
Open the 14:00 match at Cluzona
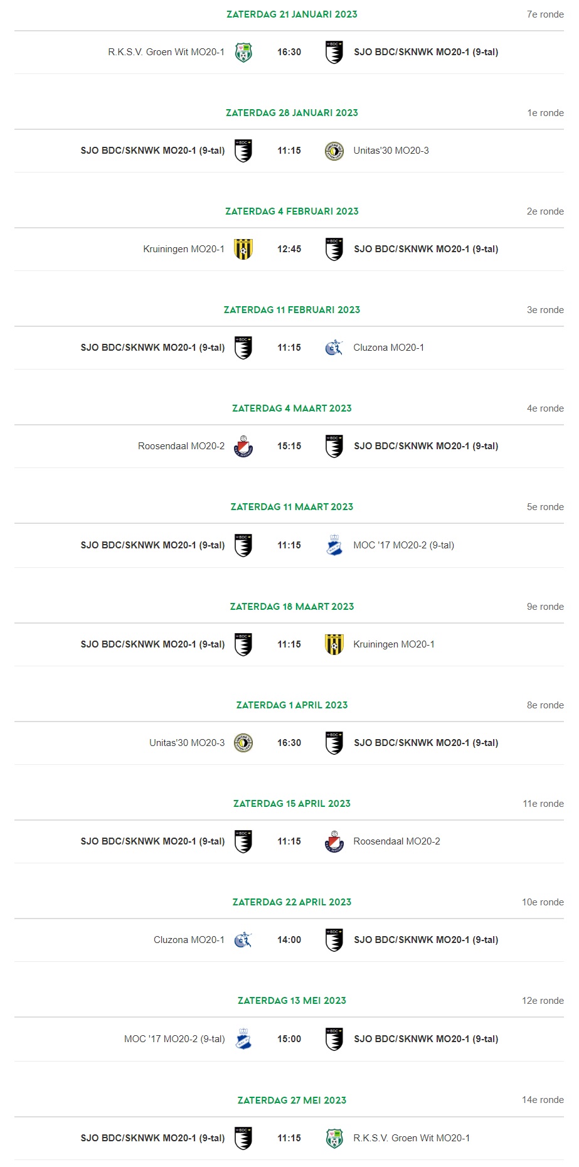click(289, 940)
